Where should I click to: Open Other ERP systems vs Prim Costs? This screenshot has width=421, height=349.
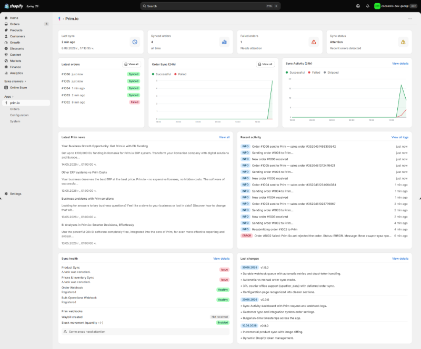click(x=84, y=172)
